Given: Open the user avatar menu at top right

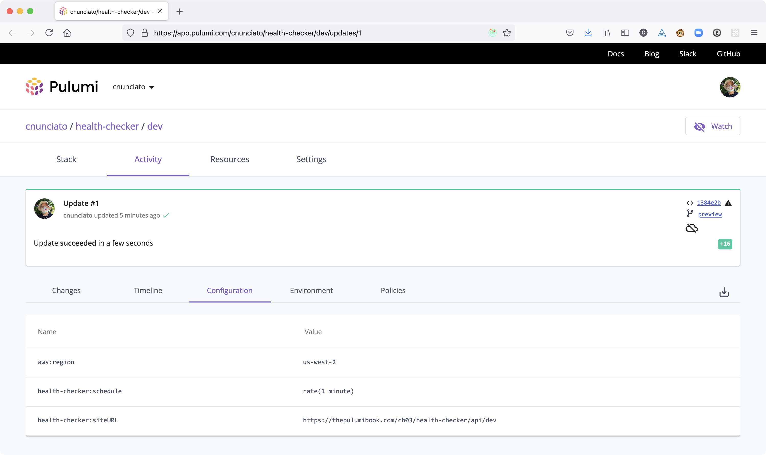Looking at the screenshot, I should tap(730, 87).
